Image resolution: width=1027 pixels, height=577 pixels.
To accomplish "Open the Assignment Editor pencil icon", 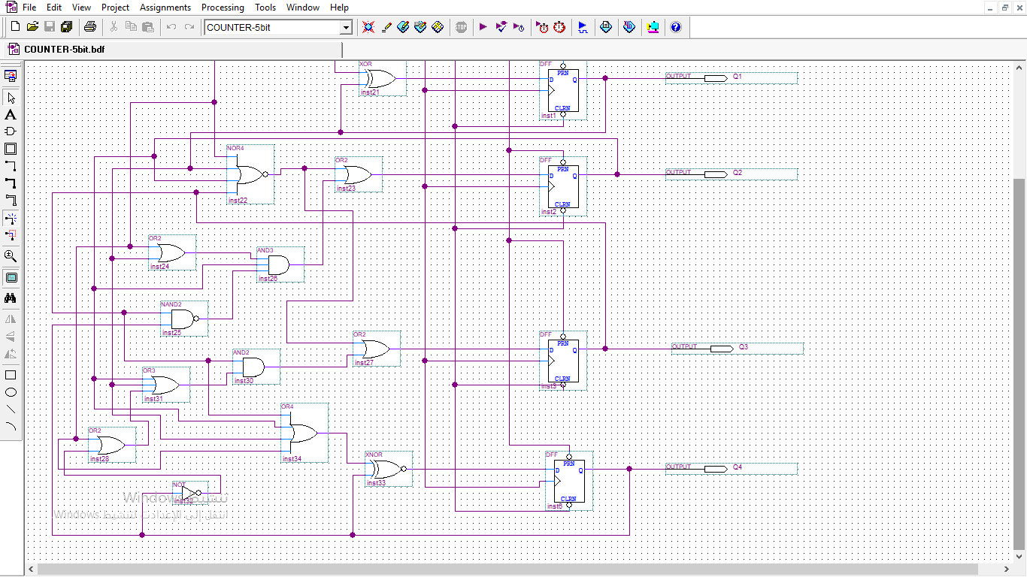I will click(x=386, y=27).
